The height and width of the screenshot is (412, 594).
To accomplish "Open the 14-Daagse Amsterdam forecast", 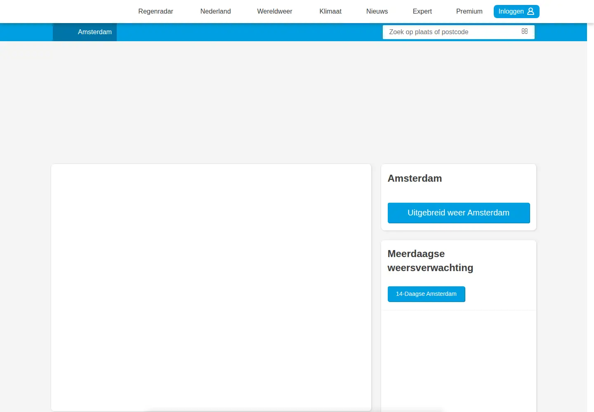I will point(427,294).
